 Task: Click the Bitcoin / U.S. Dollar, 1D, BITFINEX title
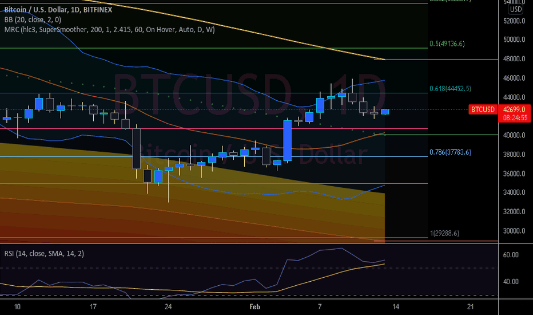[58, 10]
